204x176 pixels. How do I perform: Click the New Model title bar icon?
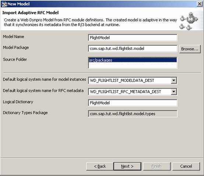point(4,4)
